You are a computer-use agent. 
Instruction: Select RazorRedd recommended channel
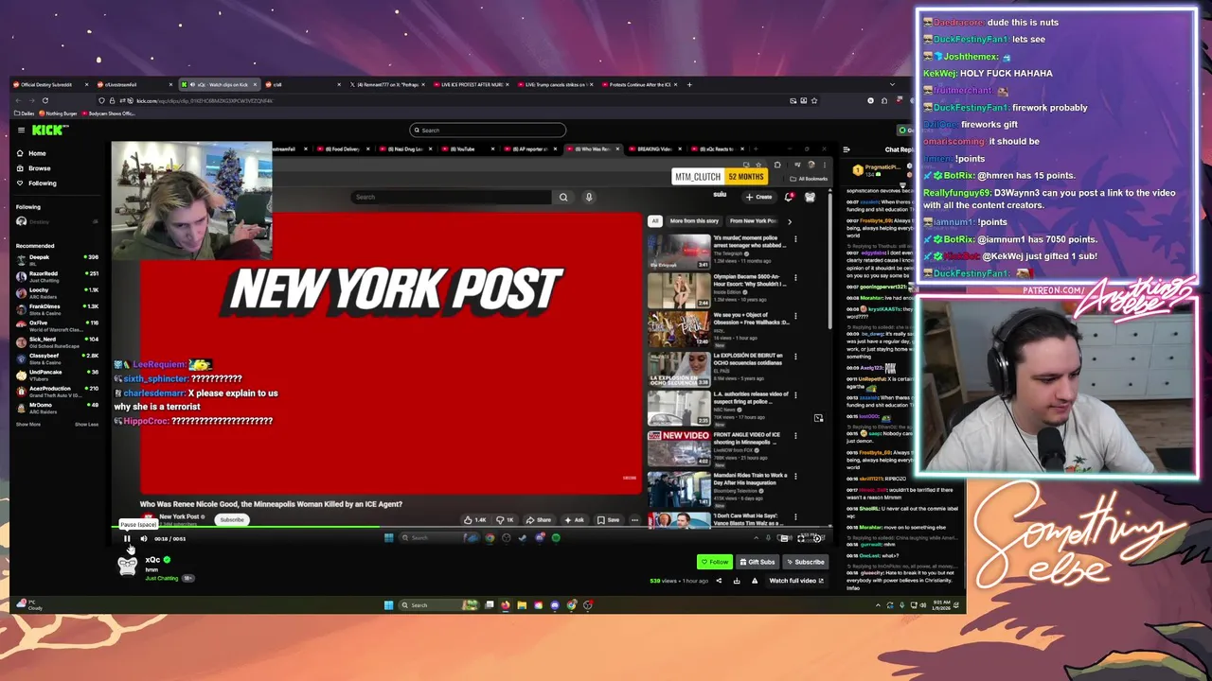point(57,275)
